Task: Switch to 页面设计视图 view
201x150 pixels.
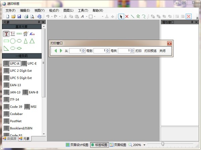Action: (77, 145)
